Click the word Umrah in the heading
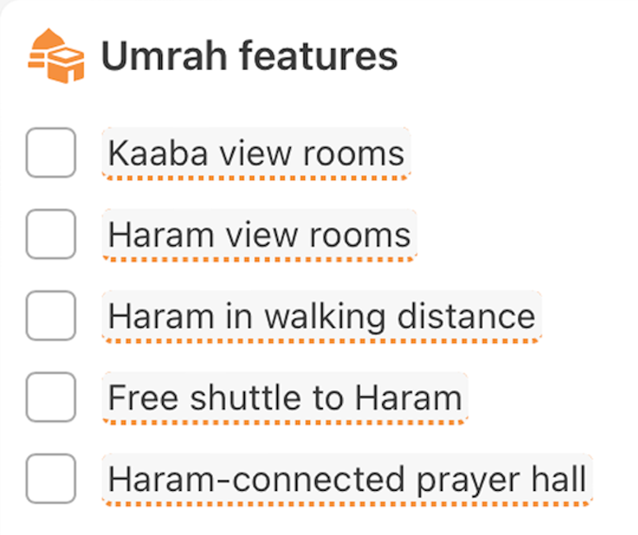The height and width of the screenshot is (535, 638). pos(164,56)
